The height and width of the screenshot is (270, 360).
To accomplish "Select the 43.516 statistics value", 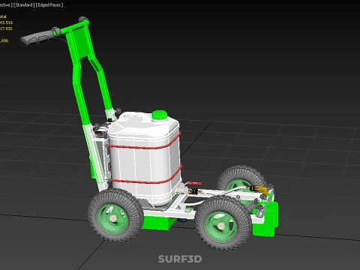I will (6, 22).
